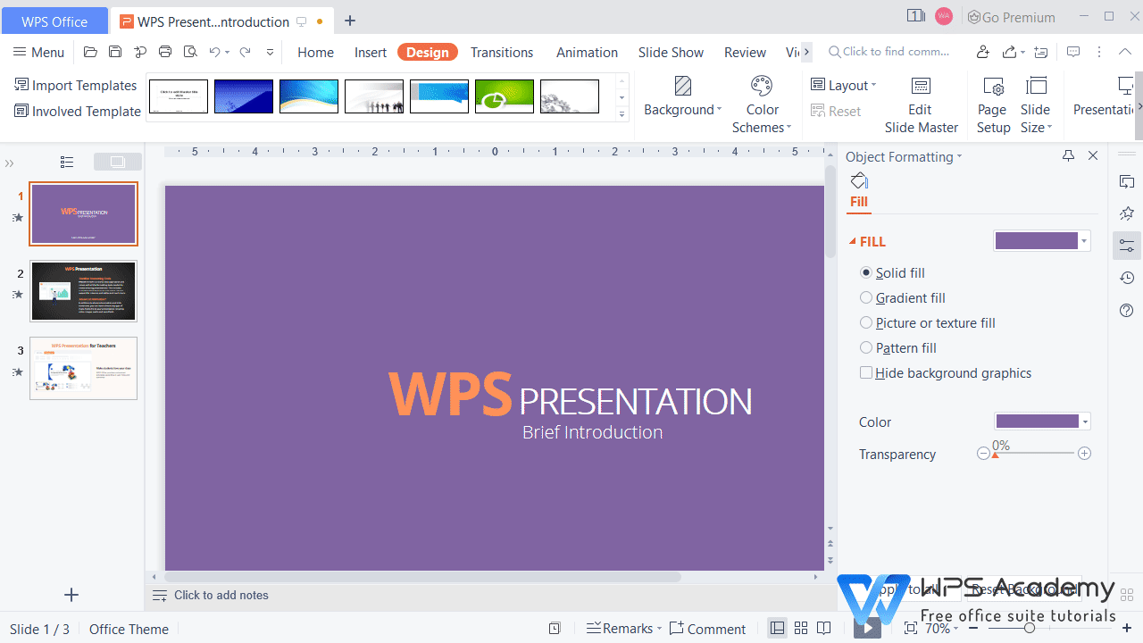Click the Print icon in quick toolbar
The width and height of the screenshot is (1143, 643).
[x=165, y=52]
